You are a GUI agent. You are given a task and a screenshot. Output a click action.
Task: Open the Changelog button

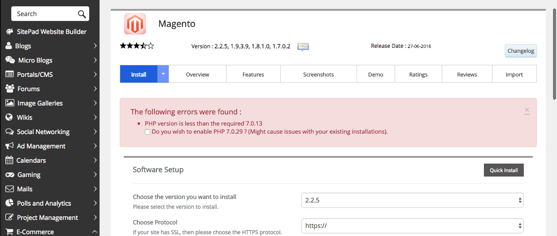521,51
